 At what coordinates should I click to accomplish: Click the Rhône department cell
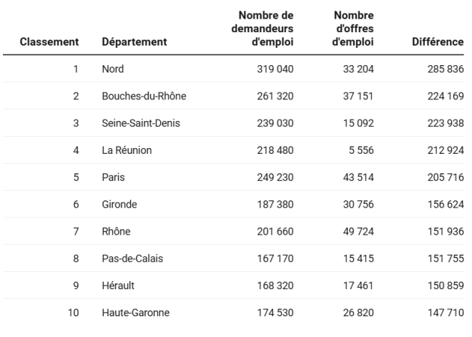117,231
